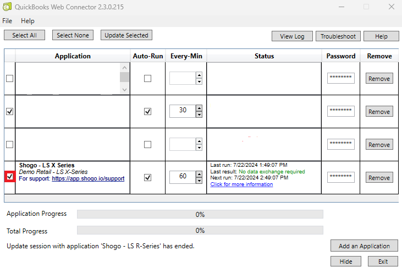Click the Exit button
The image size is (402, 267).
383,261
